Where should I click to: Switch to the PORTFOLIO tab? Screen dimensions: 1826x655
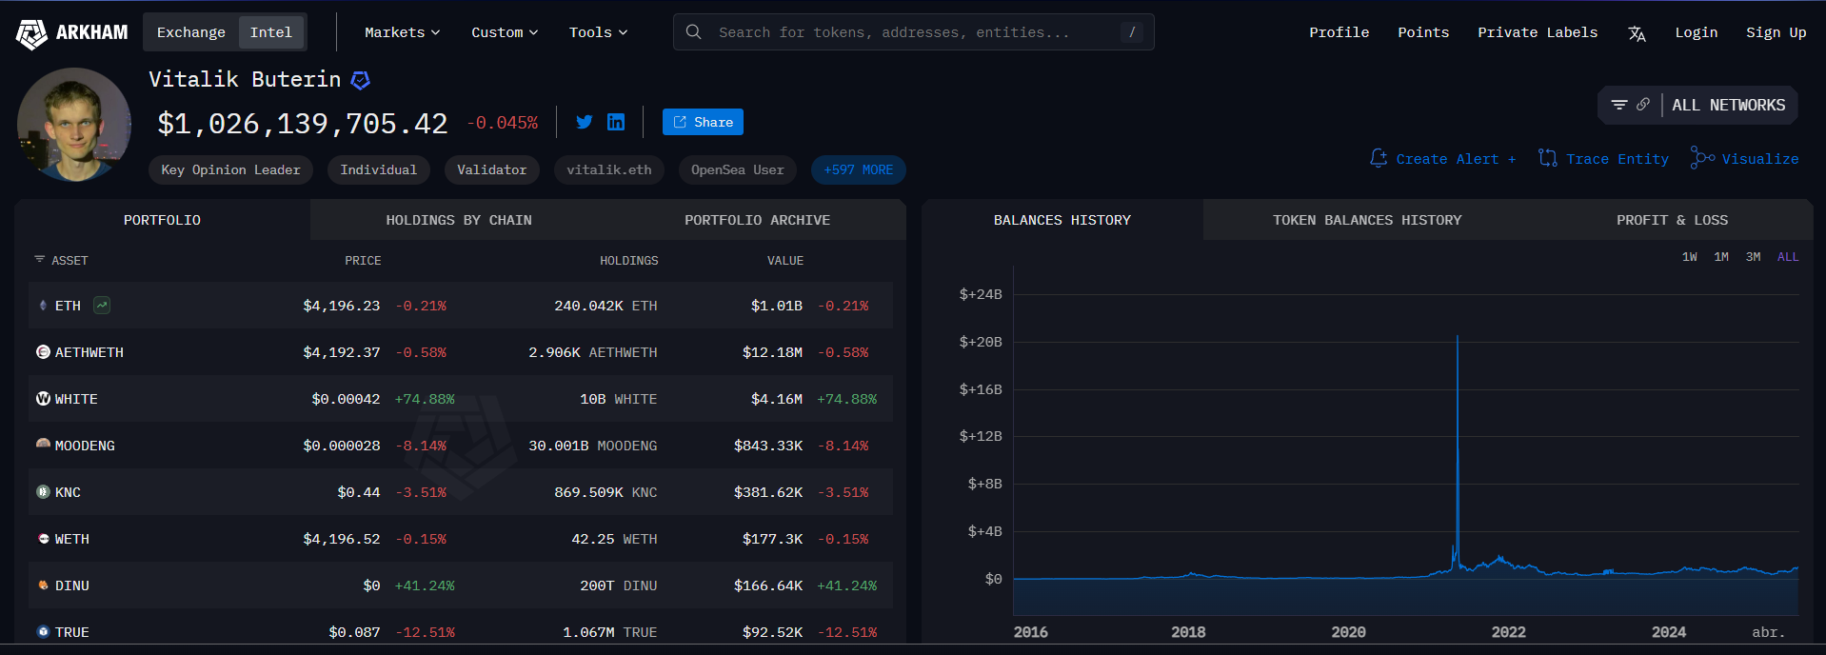[162, 220]
